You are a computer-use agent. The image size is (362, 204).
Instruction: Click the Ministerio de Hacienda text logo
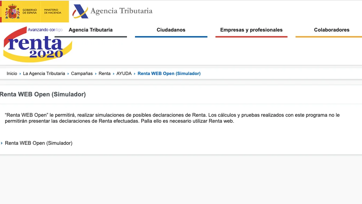point(52,11)
